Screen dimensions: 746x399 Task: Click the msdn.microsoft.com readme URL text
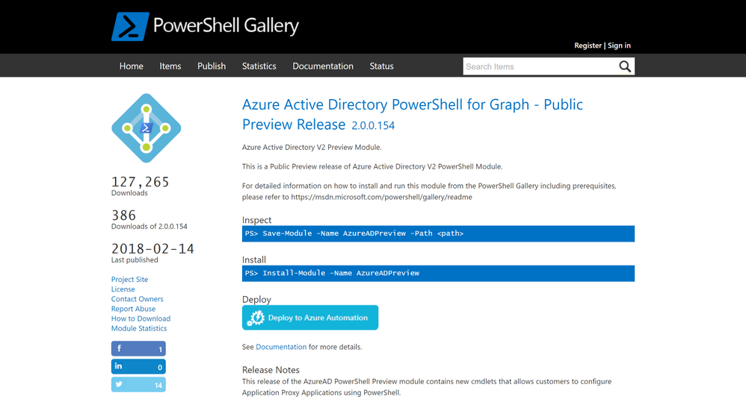pyautogui.click(x=381, y=197)
